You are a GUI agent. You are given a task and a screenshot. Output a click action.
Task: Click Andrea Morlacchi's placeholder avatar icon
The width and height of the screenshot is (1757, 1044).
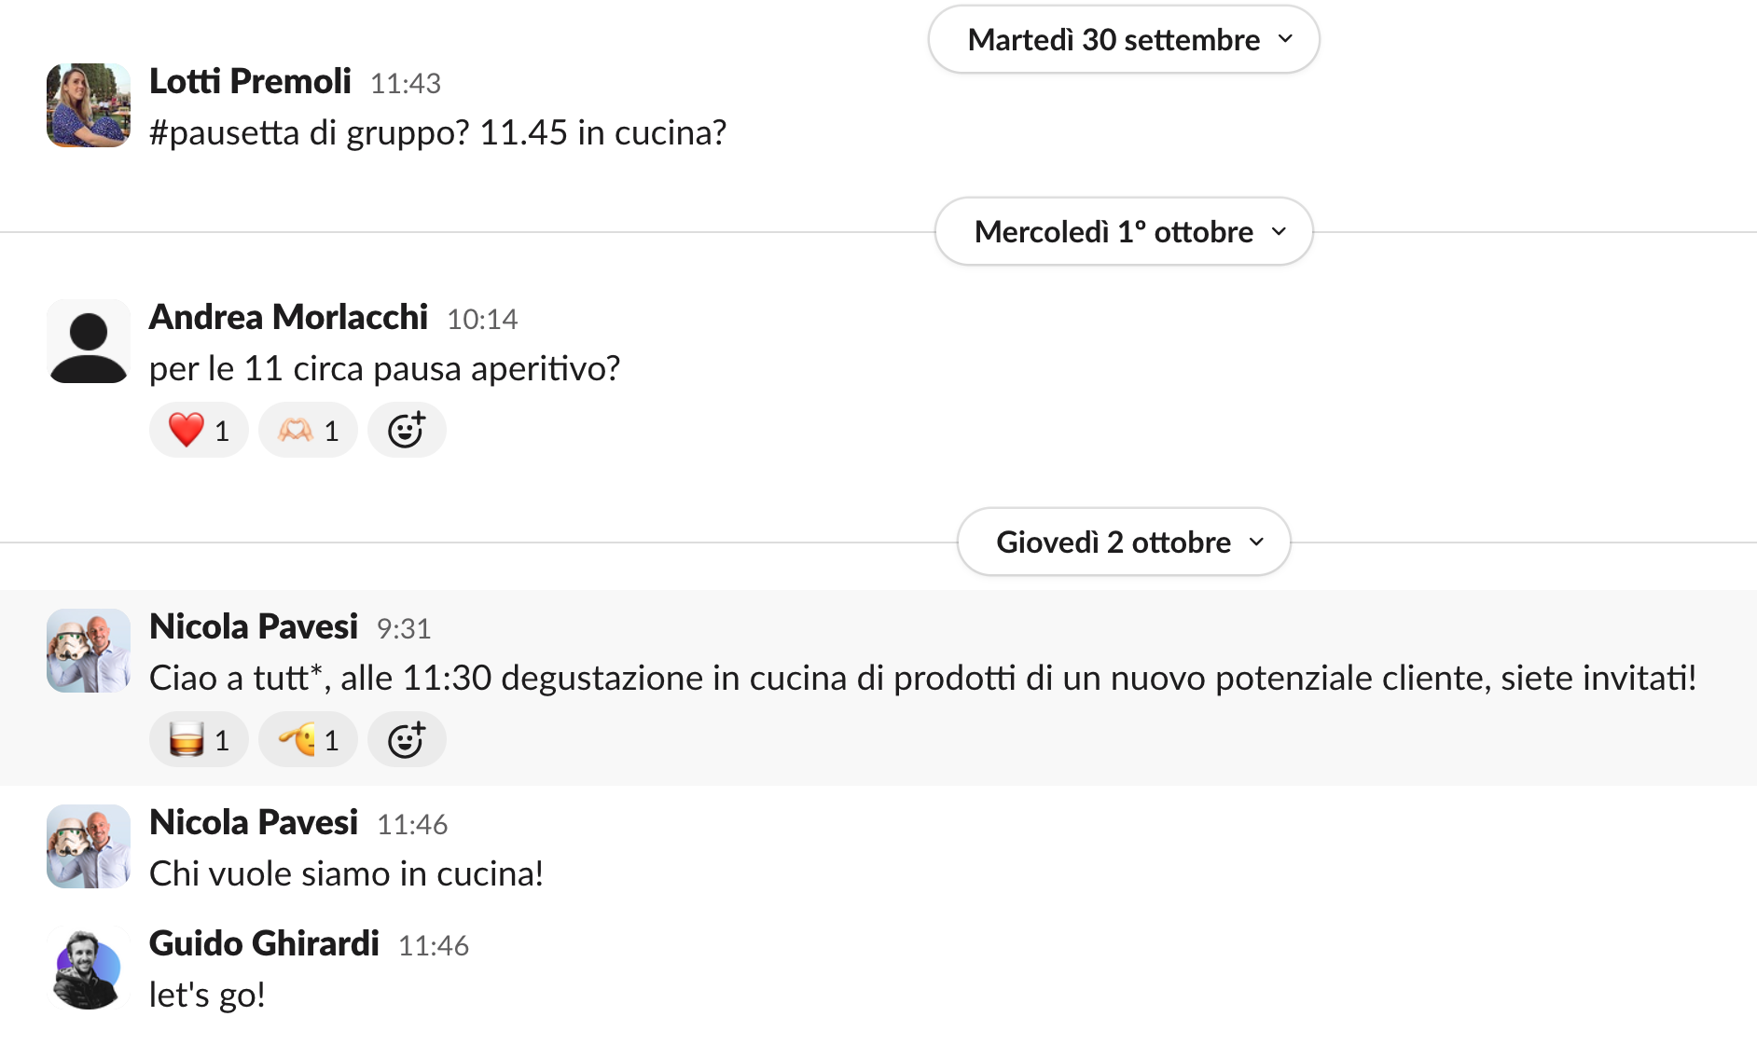point(88,341)
